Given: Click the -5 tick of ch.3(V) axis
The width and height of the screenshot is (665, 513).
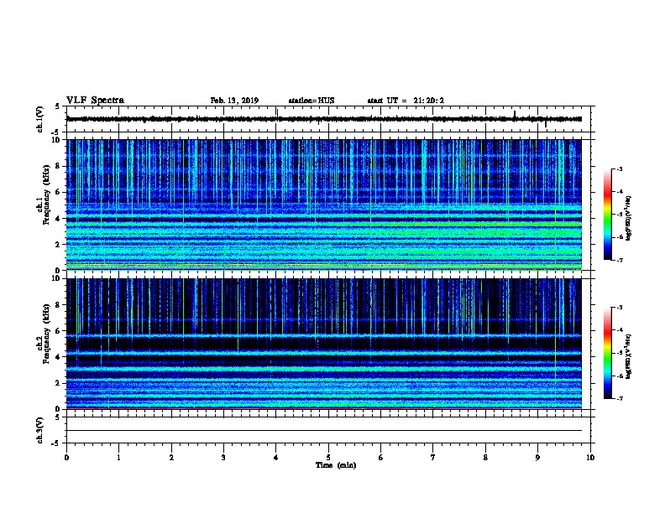Looking at the screenshot, I should point(55,443).
